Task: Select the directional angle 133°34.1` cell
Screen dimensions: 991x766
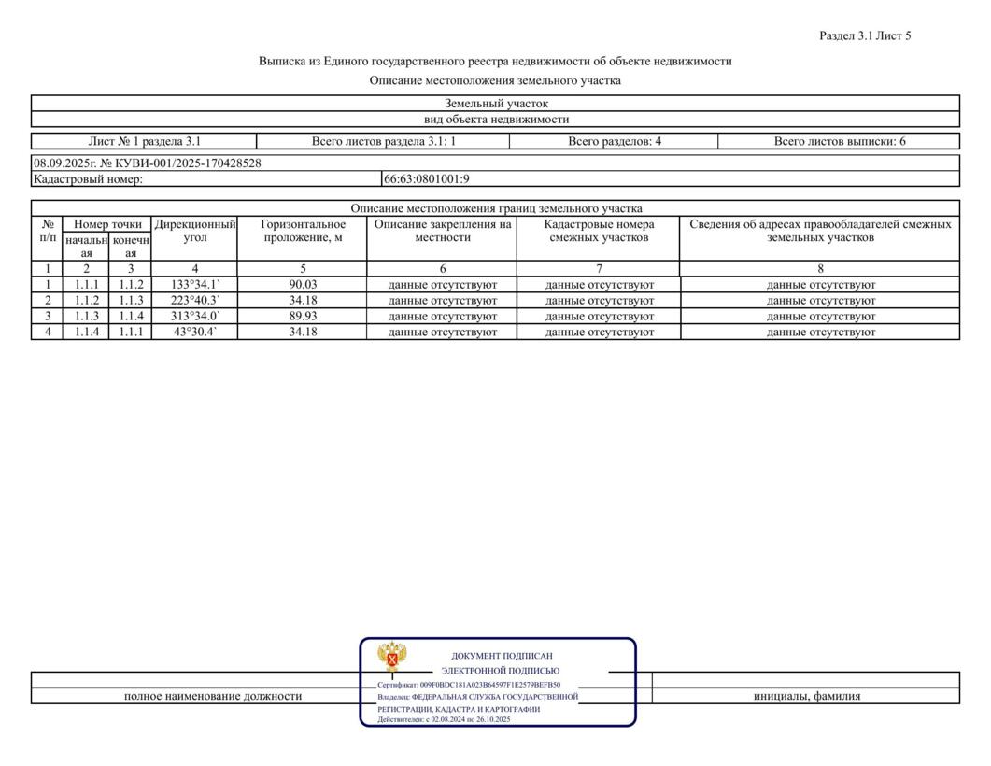Action: (x=194, y=284)
